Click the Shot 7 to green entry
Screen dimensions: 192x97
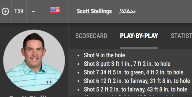coord(133,72)
